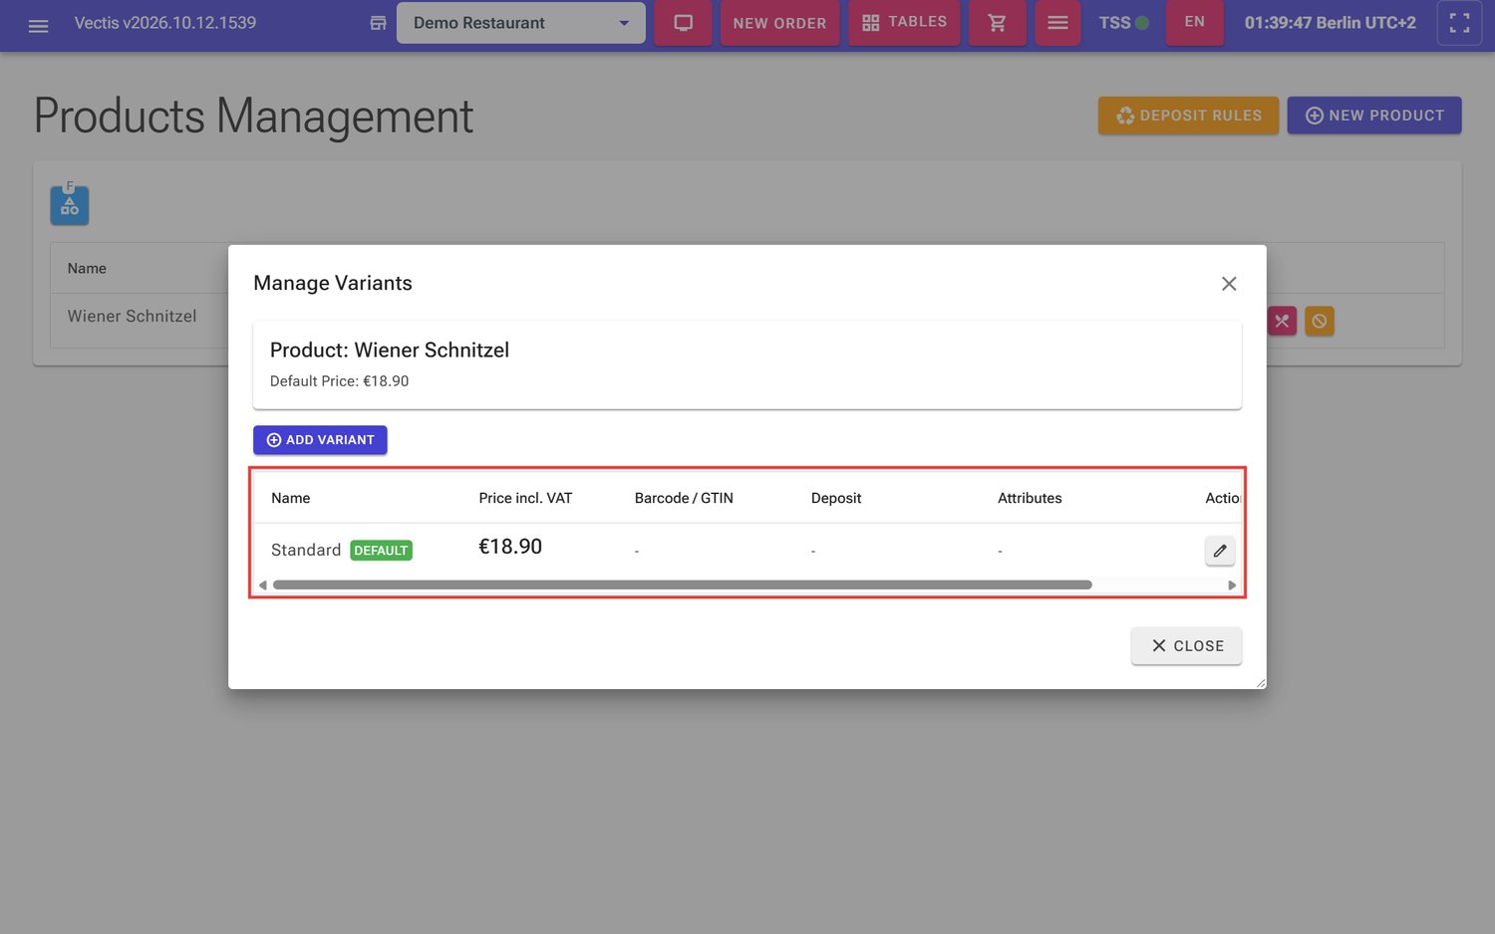
Task: Click the Name header in products table
Action: pyautogui.click(x=87, y=269)
